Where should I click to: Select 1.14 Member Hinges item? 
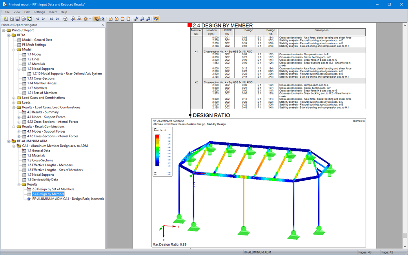pos(42,83)
